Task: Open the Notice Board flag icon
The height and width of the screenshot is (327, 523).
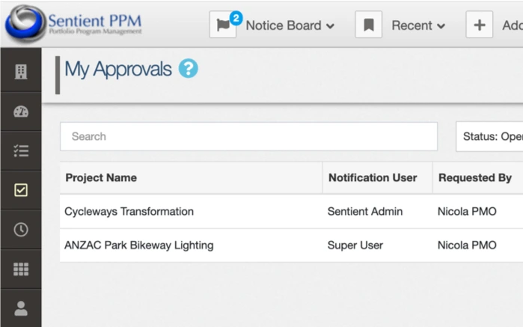Action: point(222,25)
